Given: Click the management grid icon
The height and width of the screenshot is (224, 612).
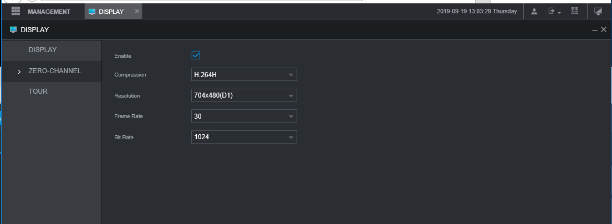Looking at the screenshot, I should click(16, 11).
